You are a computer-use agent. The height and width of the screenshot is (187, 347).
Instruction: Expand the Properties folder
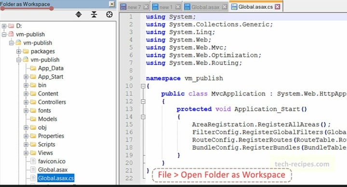(x=26, y=136)
